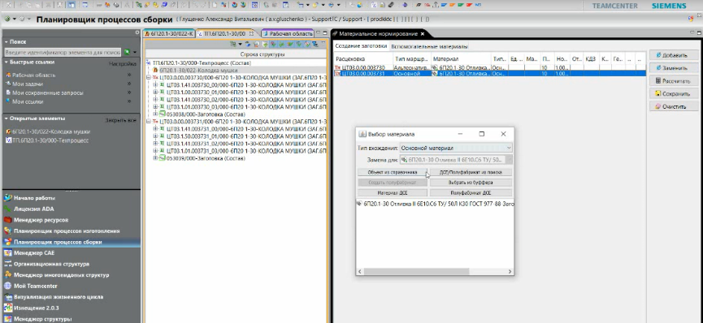Click the Объект из справочника button
The width and height of the screenshot is (703, 323).
[393, 172]
